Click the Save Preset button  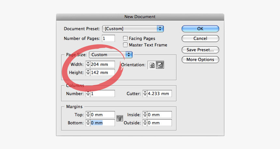[200, 50]
